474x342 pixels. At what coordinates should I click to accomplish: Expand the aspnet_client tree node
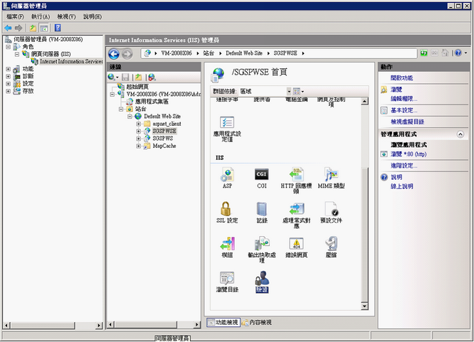[139, 124]
